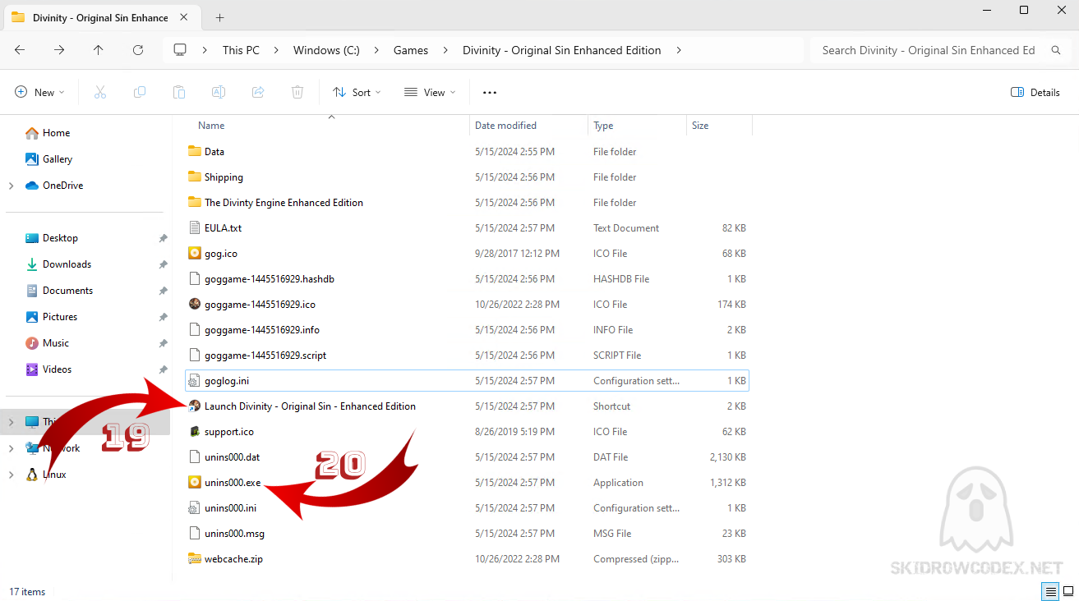The height and width of the screenshot is (601, 1079).
Task: Close the Divinity Original Sin tab
Action: 185,17
